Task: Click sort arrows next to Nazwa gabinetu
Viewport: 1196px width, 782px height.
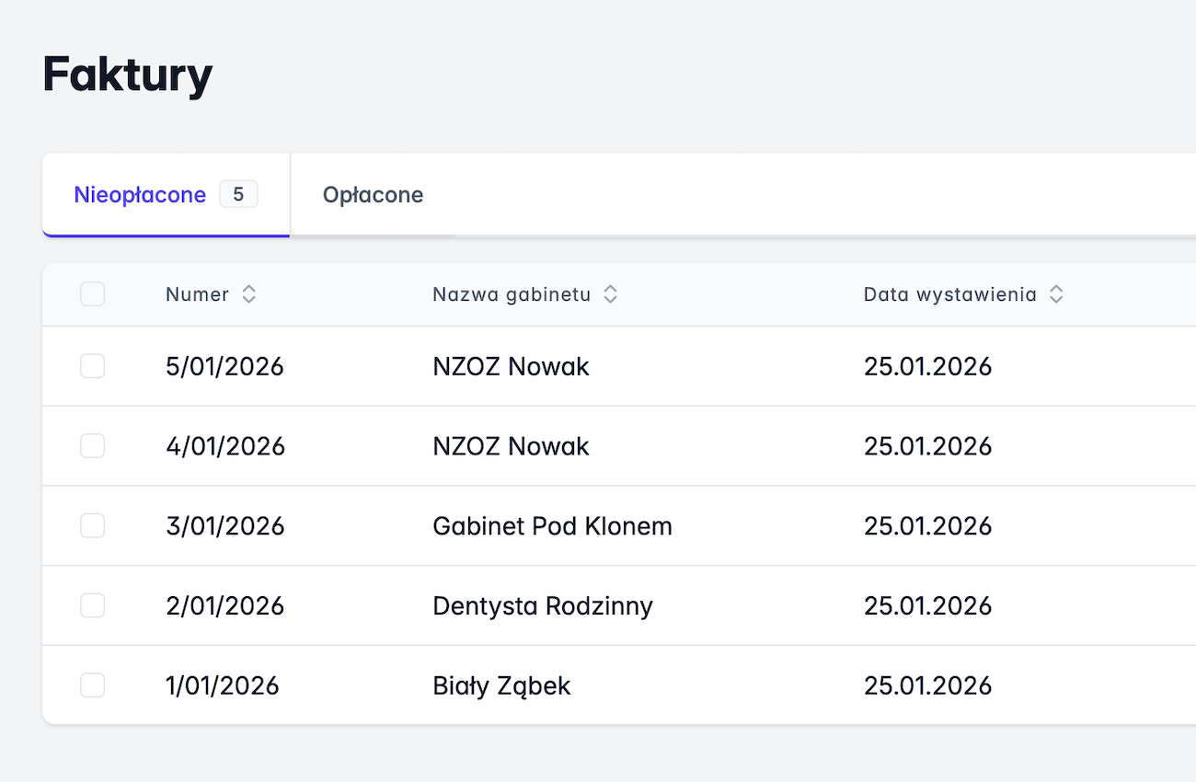Action: pyautogui.click(x=610, y=294)
